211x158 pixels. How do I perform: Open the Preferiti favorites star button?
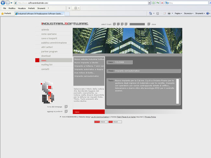click(x=6, y=13)
